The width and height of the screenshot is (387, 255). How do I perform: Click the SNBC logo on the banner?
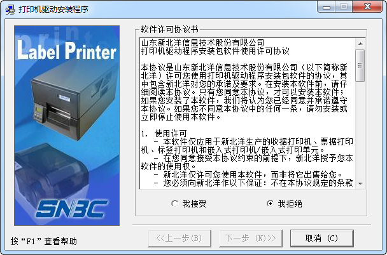tap(71, 209)
